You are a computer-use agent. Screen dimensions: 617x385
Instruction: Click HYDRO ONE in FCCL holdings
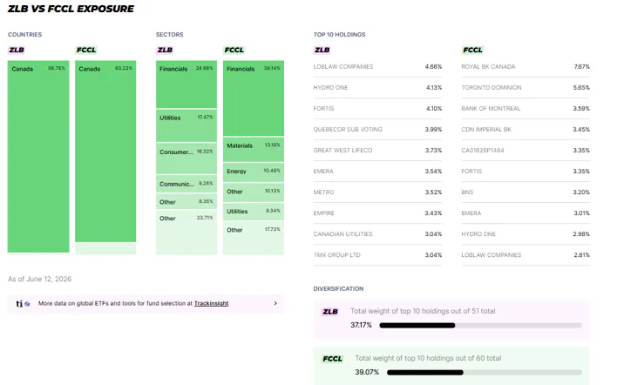pos(478,234)
